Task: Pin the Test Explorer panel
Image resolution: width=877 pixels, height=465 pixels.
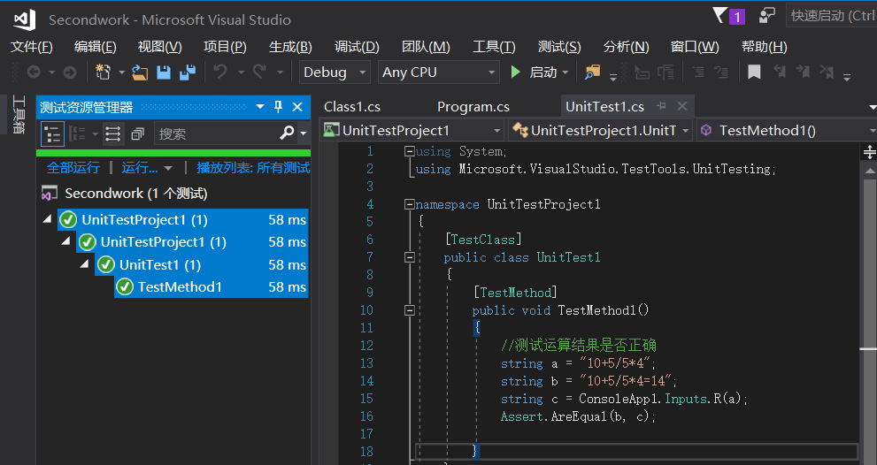Action: 278,107
